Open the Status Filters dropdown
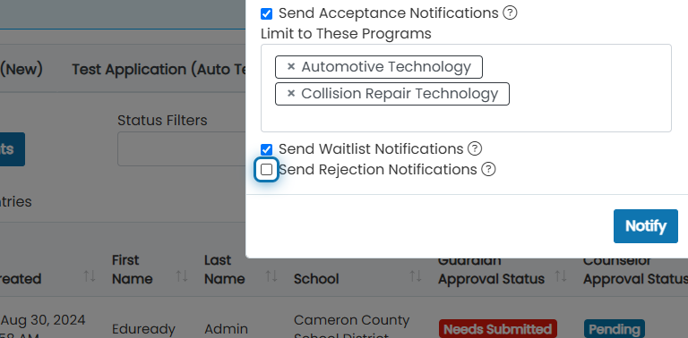 182,148
